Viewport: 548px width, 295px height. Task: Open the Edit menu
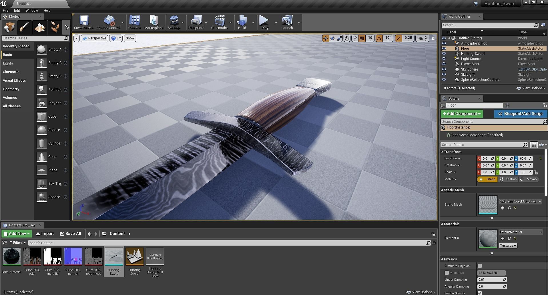tap(17, 10)
